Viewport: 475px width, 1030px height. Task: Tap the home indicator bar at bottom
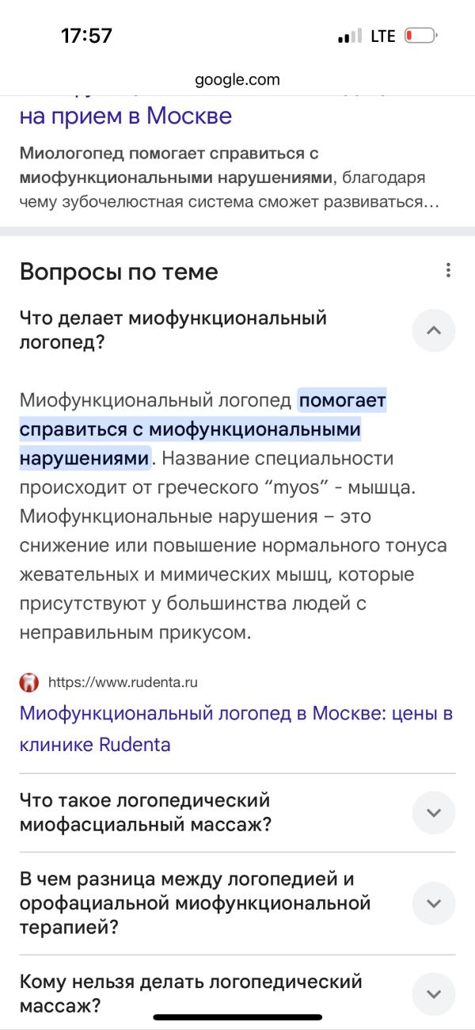pos(237,1017)
